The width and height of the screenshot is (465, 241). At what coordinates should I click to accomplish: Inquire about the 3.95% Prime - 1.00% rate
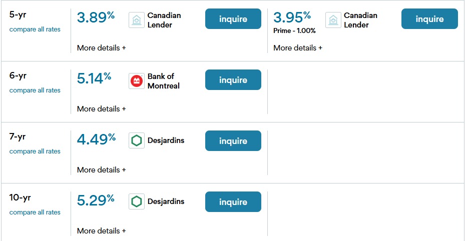(429, 18)
